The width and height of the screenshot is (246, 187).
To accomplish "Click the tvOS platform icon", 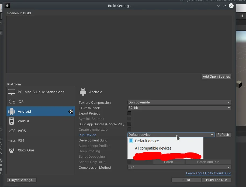I will pyautogui.click(x=12, y=131).
